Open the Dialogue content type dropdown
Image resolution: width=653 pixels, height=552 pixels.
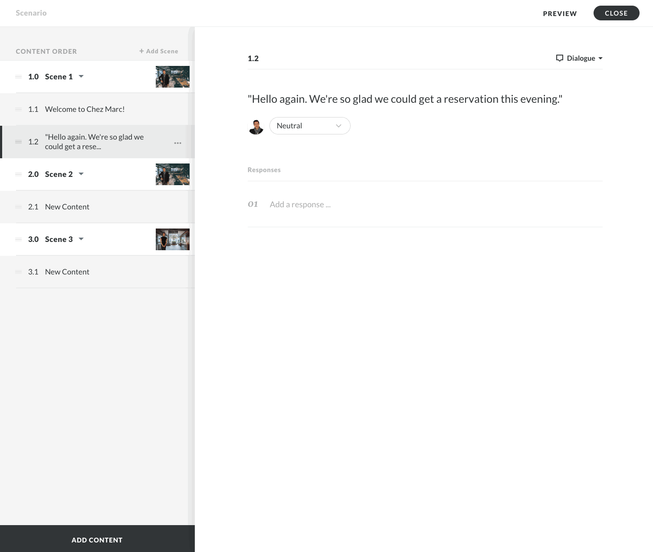[579, 58]
